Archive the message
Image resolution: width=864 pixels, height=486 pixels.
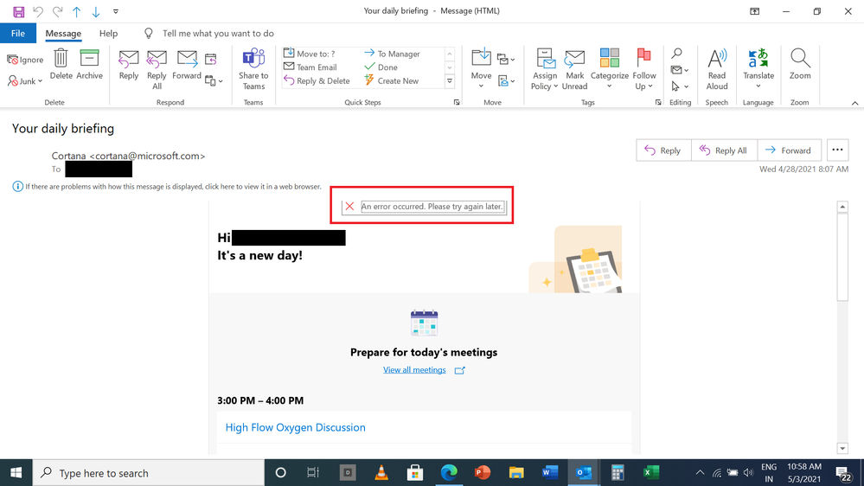[x=89, y=65]
